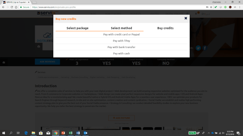
Task: Bookmark this page with the star icon
Action: (x=210, y=7)
